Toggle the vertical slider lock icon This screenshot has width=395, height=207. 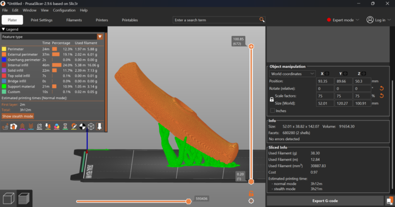point(251,193)
